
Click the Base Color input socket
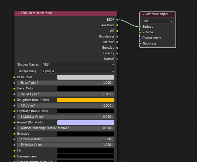tap(14, 77)
